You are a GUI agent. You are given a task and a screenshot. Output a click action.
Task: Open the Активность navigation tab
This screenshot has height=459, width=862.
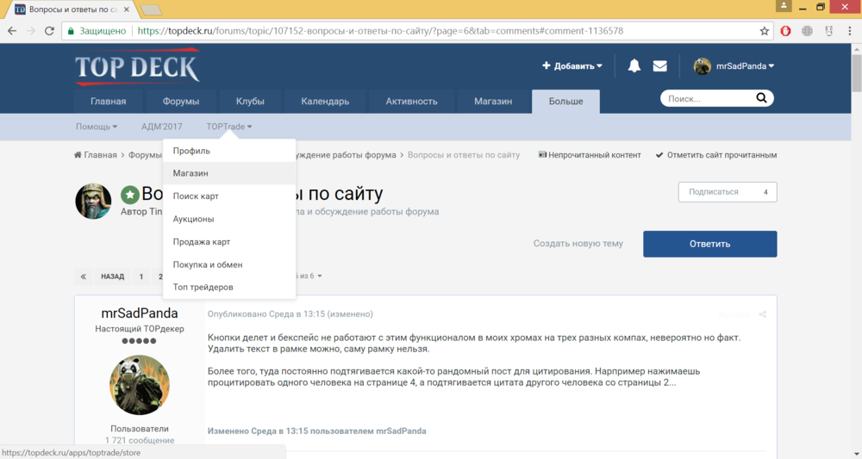(x=411, y=101)
